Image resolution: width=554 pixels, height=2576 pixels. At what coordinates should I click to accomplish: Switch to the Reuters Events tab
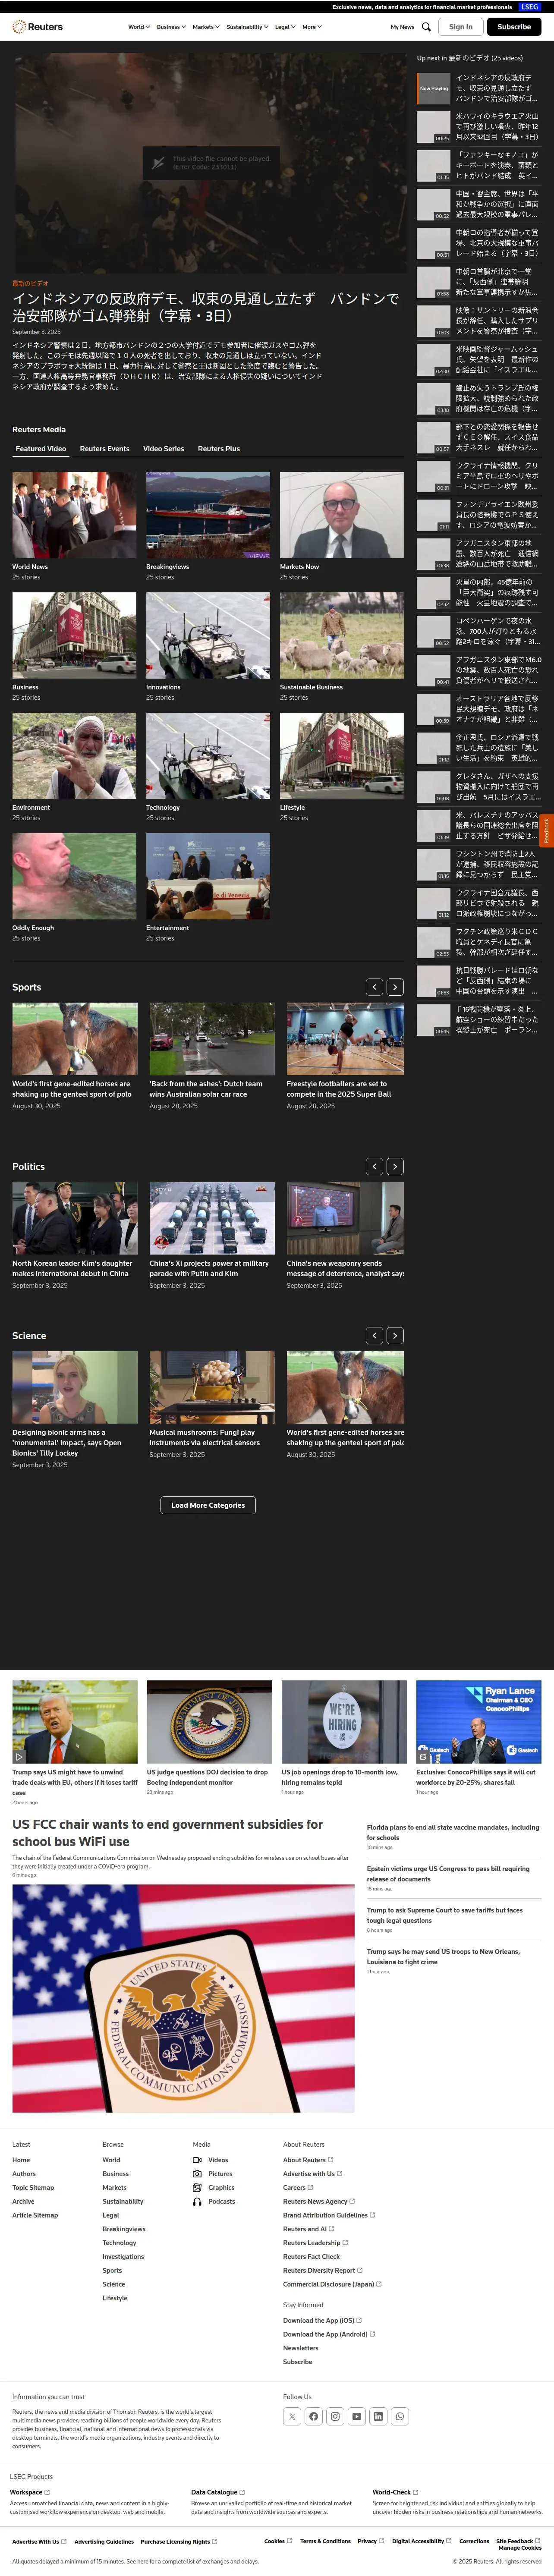click(x=105, y=449)
